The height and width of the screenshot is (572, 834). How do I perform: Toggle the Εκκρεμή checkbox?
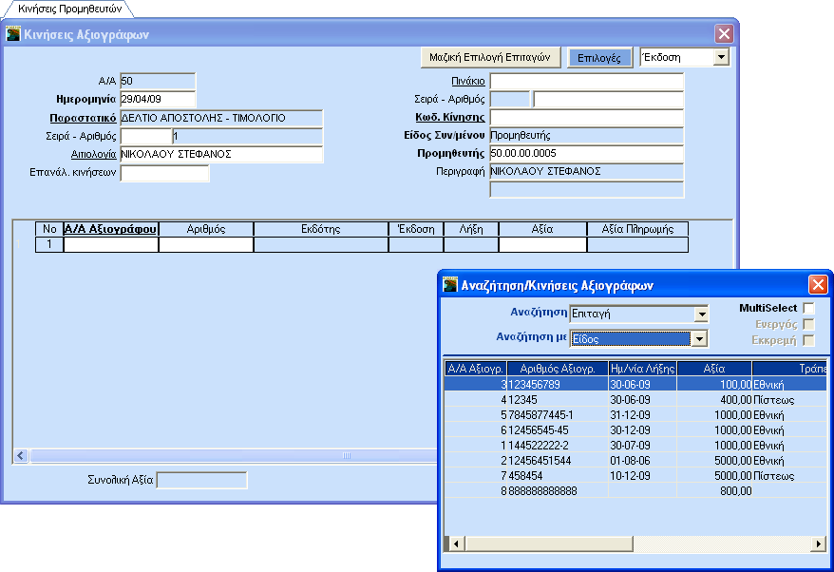[808, 340]
